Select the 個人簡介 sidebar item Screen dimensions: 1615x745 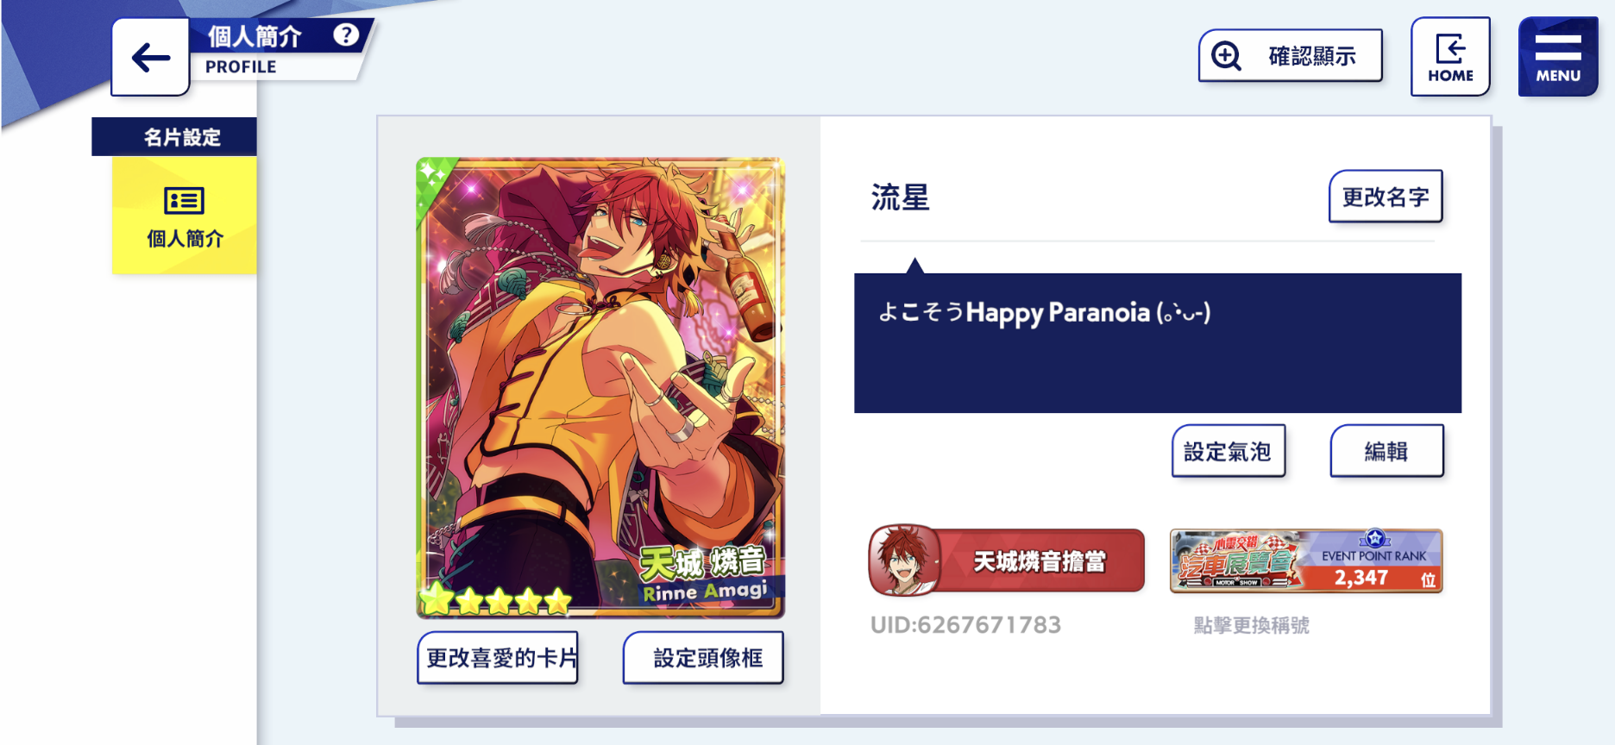point(185,216)
